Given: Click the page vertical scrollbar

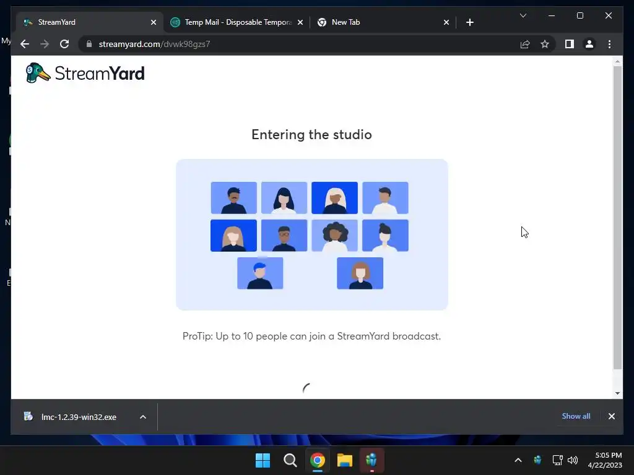Looking at the screenshot, I should coord(617,217).
